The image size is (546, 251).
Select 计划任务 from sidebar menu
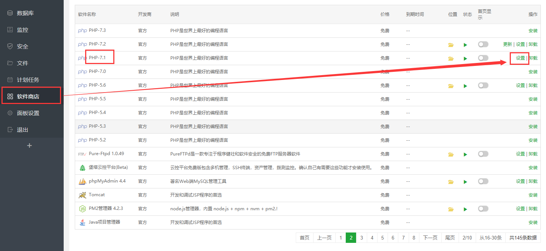tap(28, 80)
